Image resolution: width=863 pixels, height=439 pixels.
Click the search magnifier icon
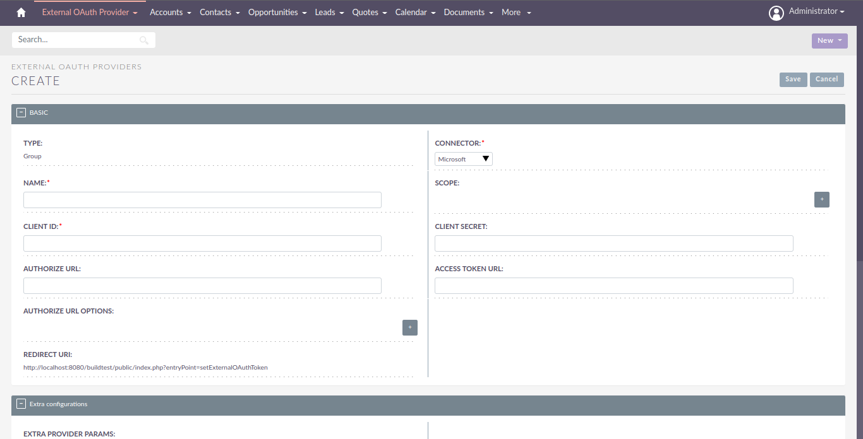click(x=144, y=40)
